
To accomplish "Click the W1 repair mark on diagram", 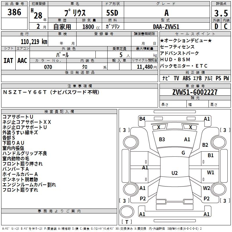I will pos(211,173).
